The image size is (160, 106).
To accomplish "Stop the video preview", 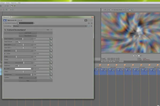I will (139, 56).
